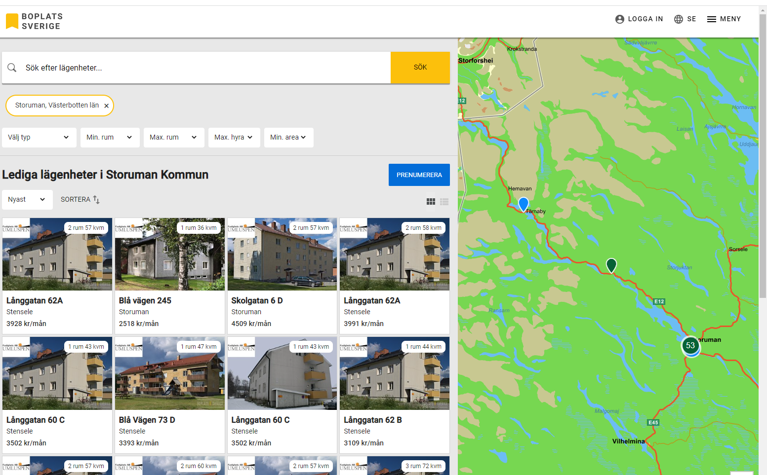Click the 2 rum 58 kvm badge
Viewport: 767px width, 475px height.
tap(424, 228)
